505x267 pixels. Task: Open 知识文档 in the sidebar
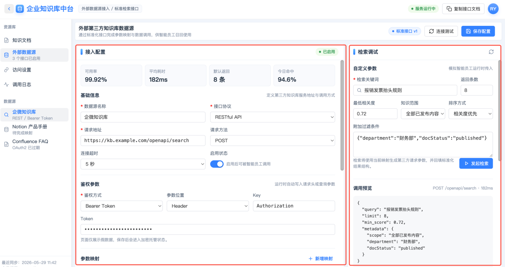(34, 40)
